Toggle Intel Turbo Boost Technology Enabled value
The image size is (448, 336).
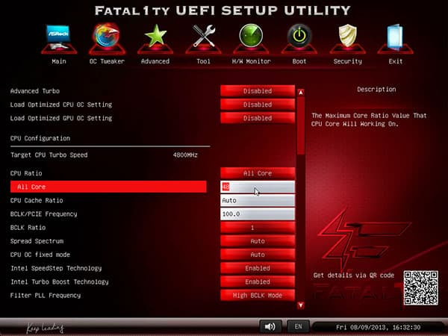pos(258,281)
